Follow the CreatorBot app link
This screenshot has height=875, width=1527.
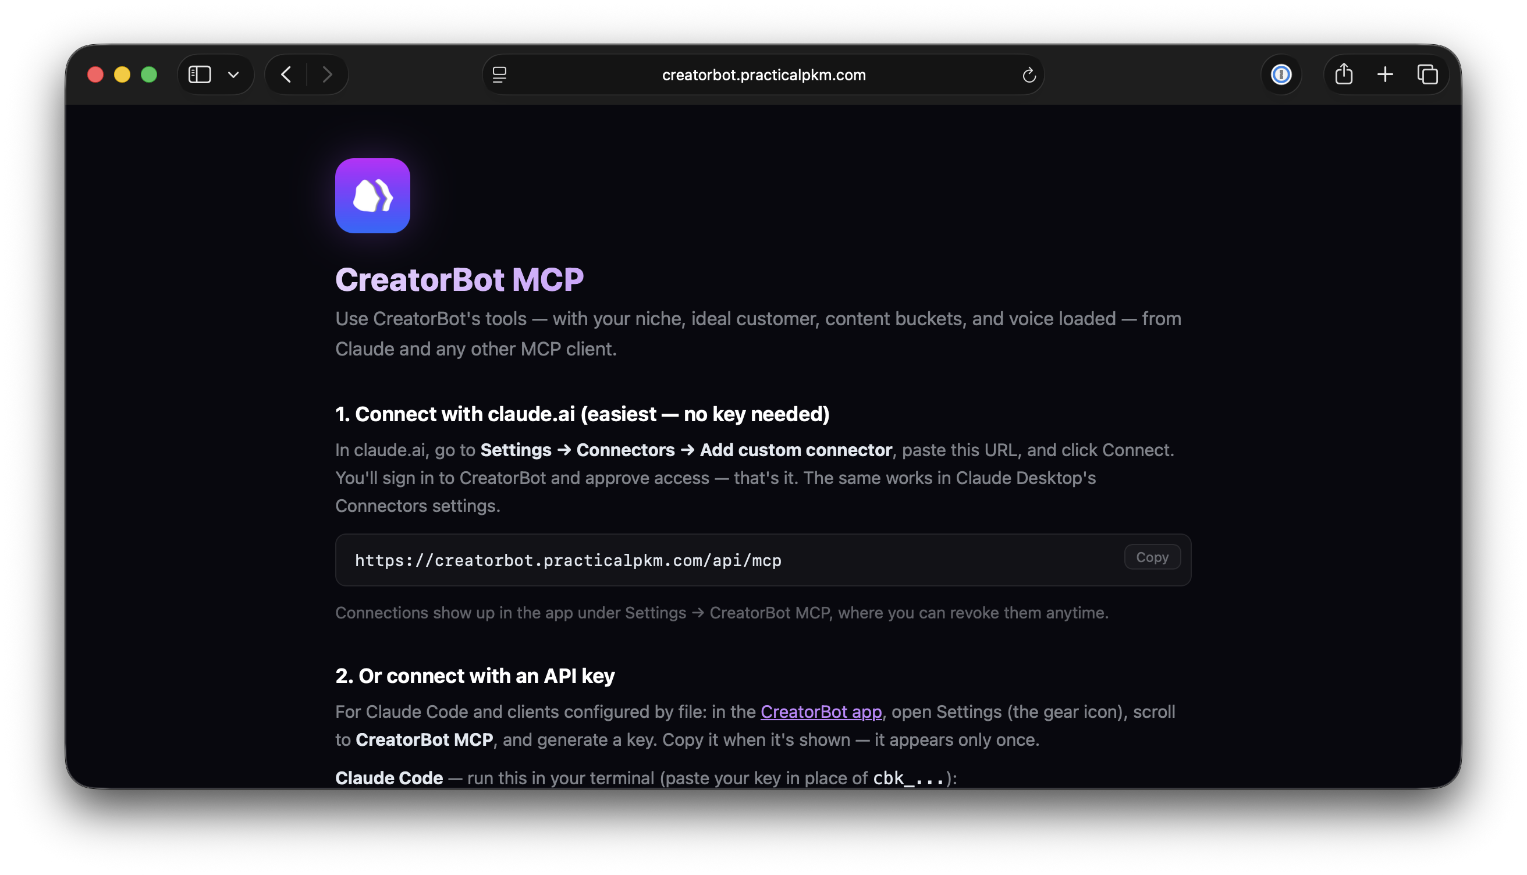(821, 712)
